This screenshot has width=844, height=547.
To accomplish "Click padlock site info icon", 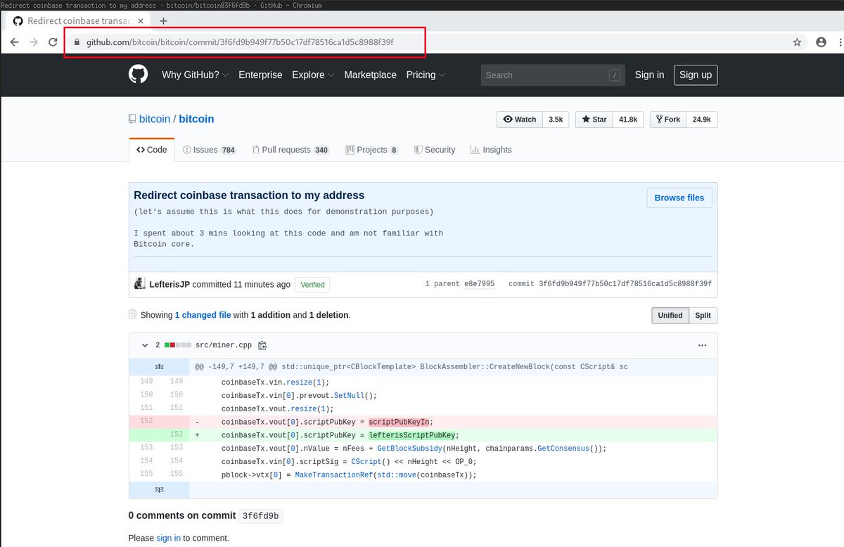I will point(77,42).
